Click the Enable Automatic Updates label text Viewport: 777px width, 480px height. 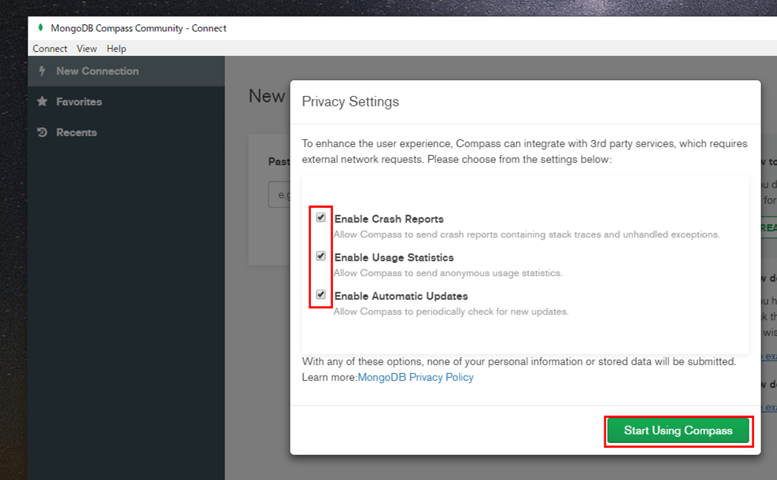tap(401, 297)
